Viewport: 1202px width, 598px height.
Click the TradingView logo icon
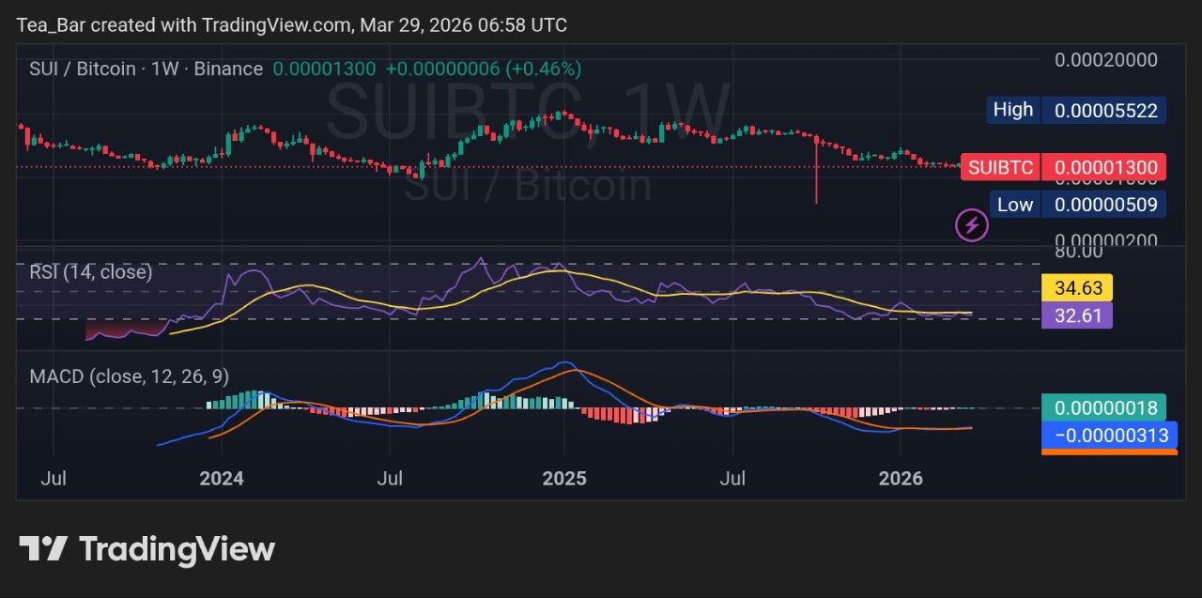pos(43,548)
